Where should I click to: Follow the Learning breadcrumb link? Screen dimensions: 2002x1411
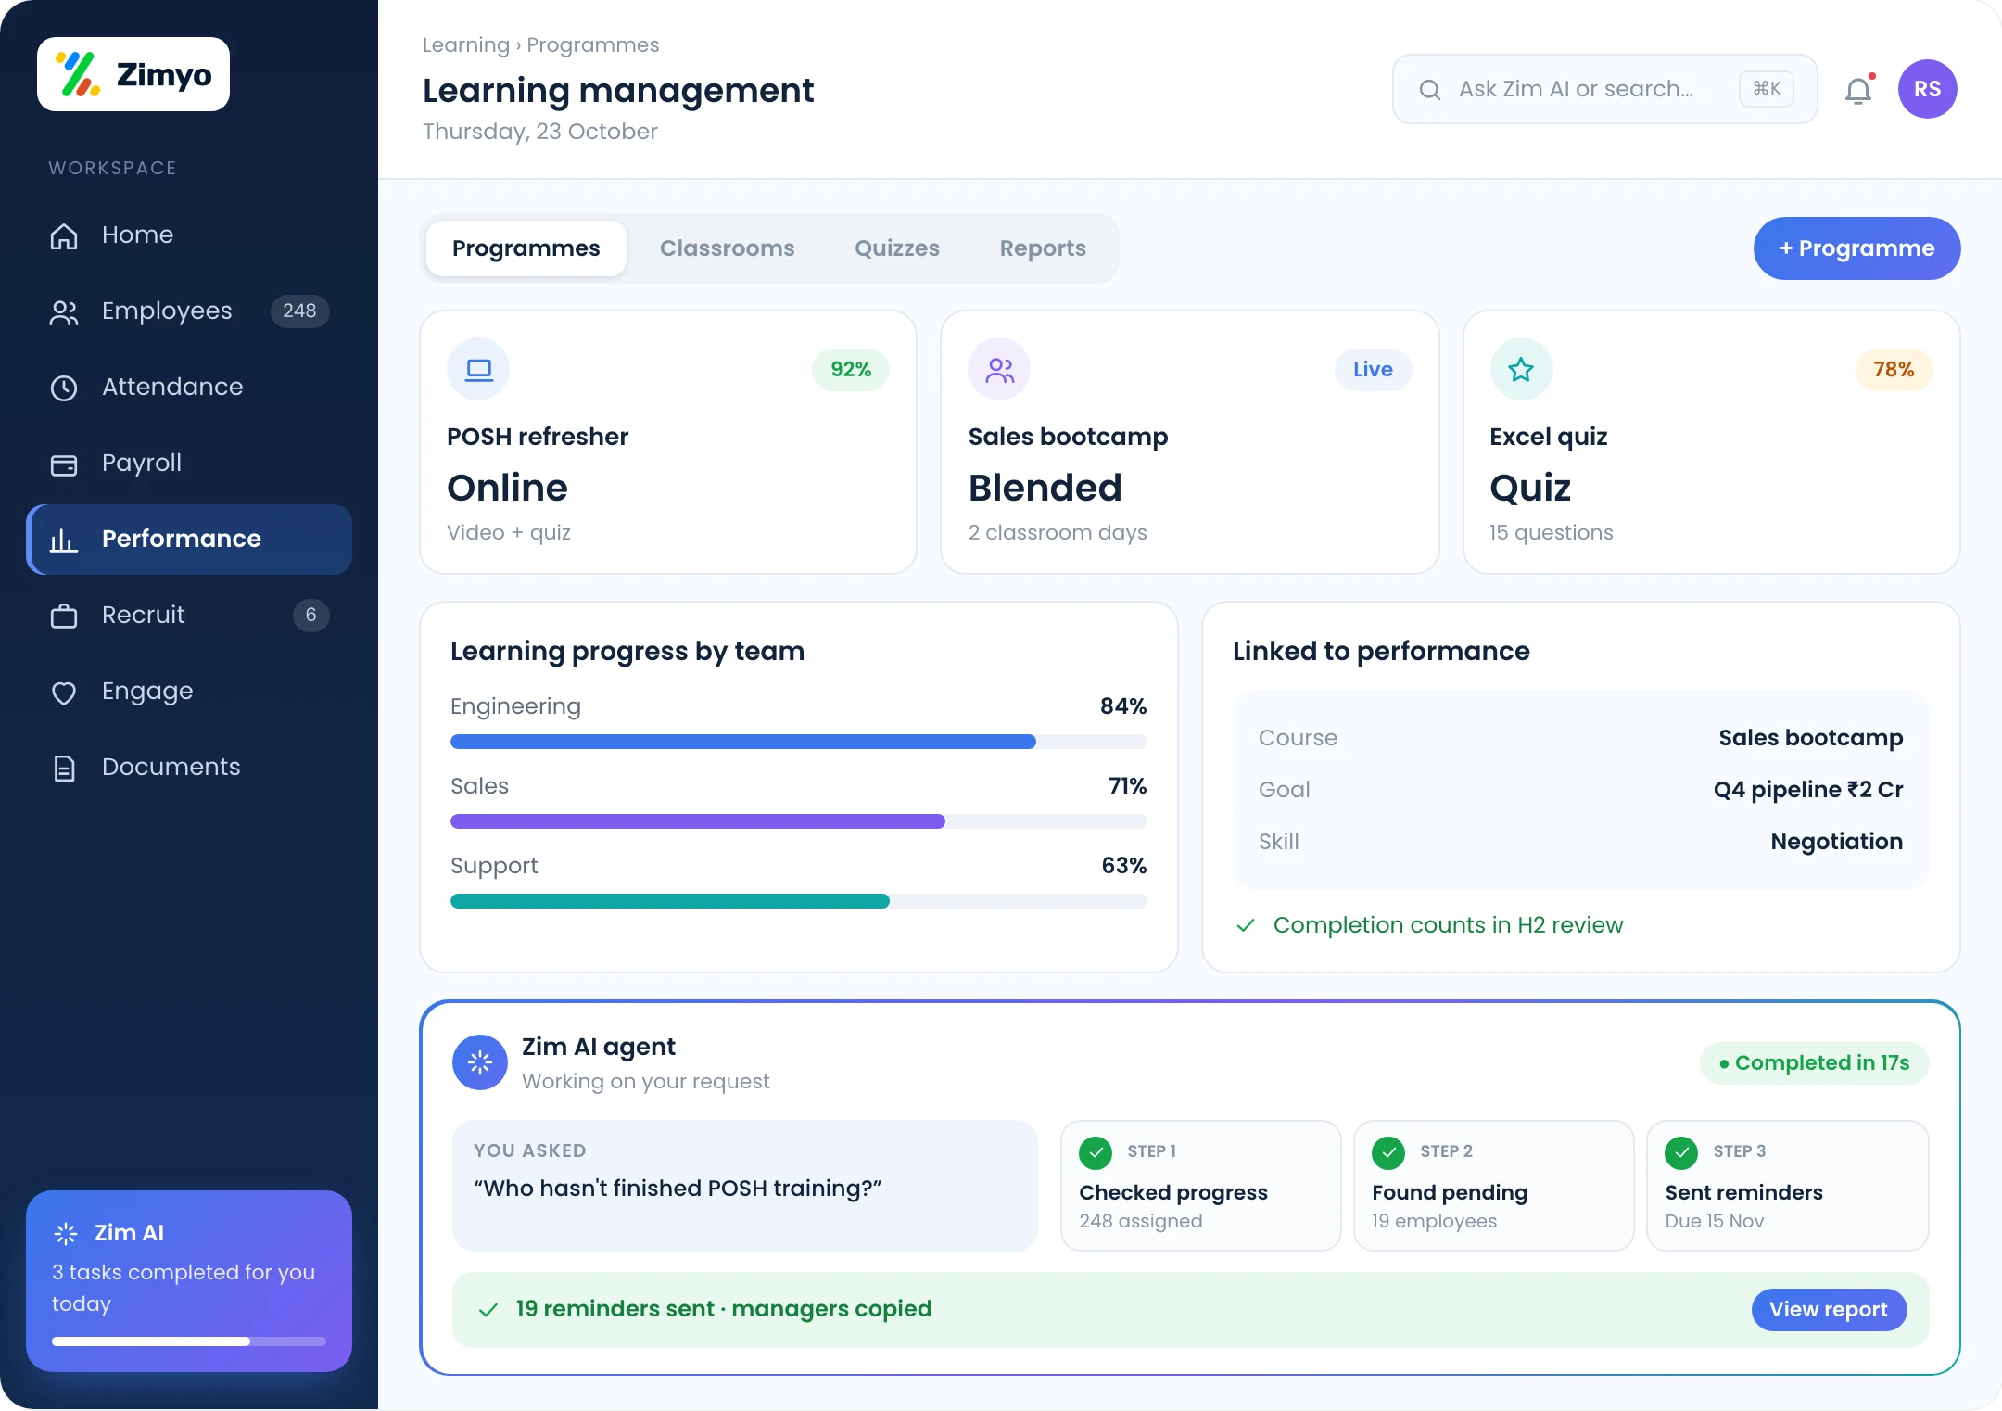coord(466,44)
